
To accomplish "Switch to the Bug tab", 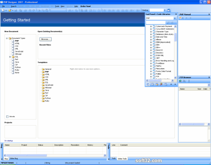I will tap(6, 159).
